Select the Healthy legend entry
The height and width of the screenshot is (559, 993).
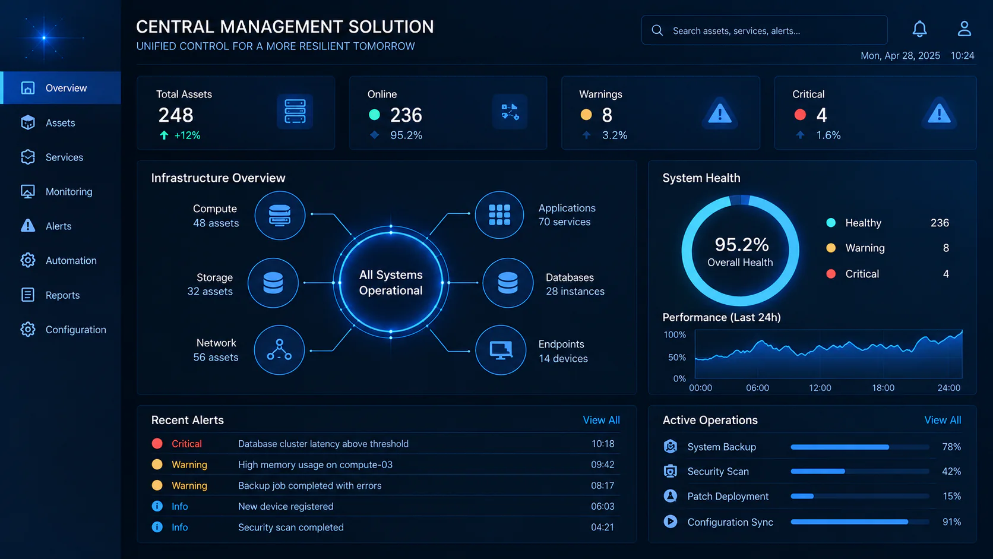[887, 223]
